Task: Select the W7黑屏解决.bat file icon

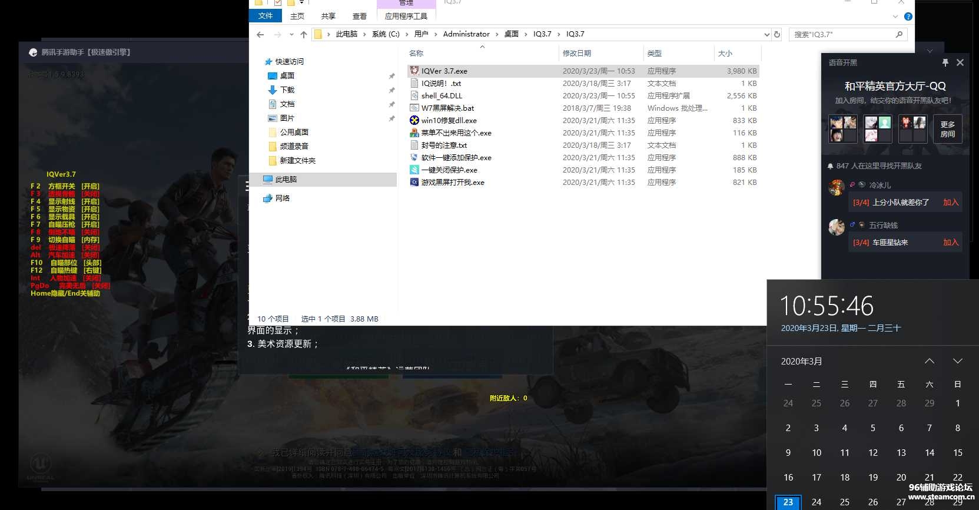Action: coord(414,108)
